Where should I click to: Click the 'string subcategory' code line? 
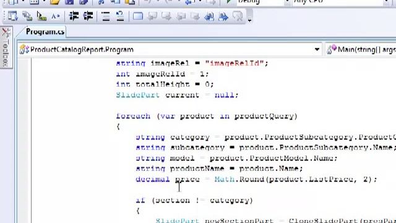tap(265, 147)
